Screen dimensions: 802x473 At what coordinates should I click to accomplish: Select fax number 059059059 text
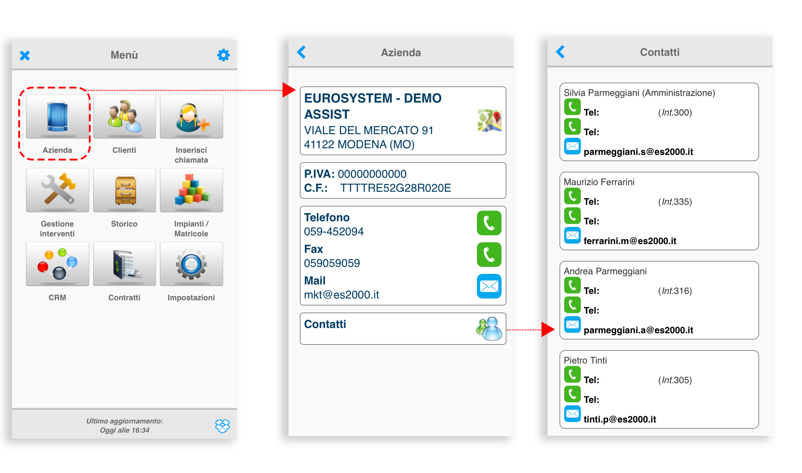pos(332,263)
